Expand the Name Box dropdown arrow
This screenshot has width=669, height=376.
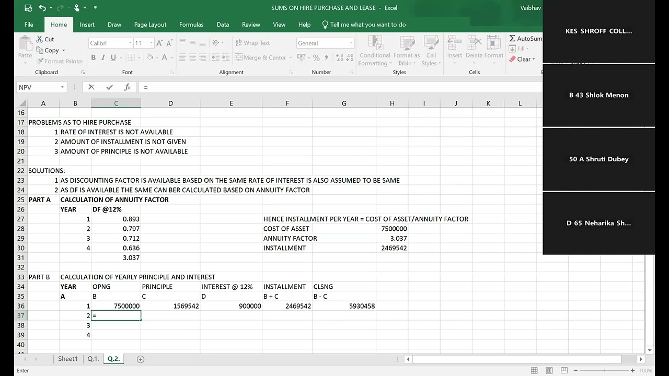(62, 87)
